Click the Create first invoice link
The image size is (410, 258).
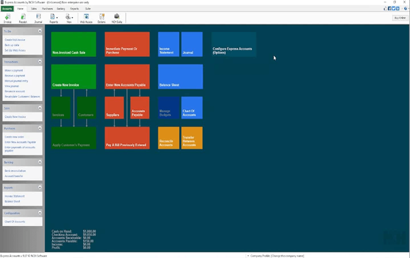(x=15, y=40)
